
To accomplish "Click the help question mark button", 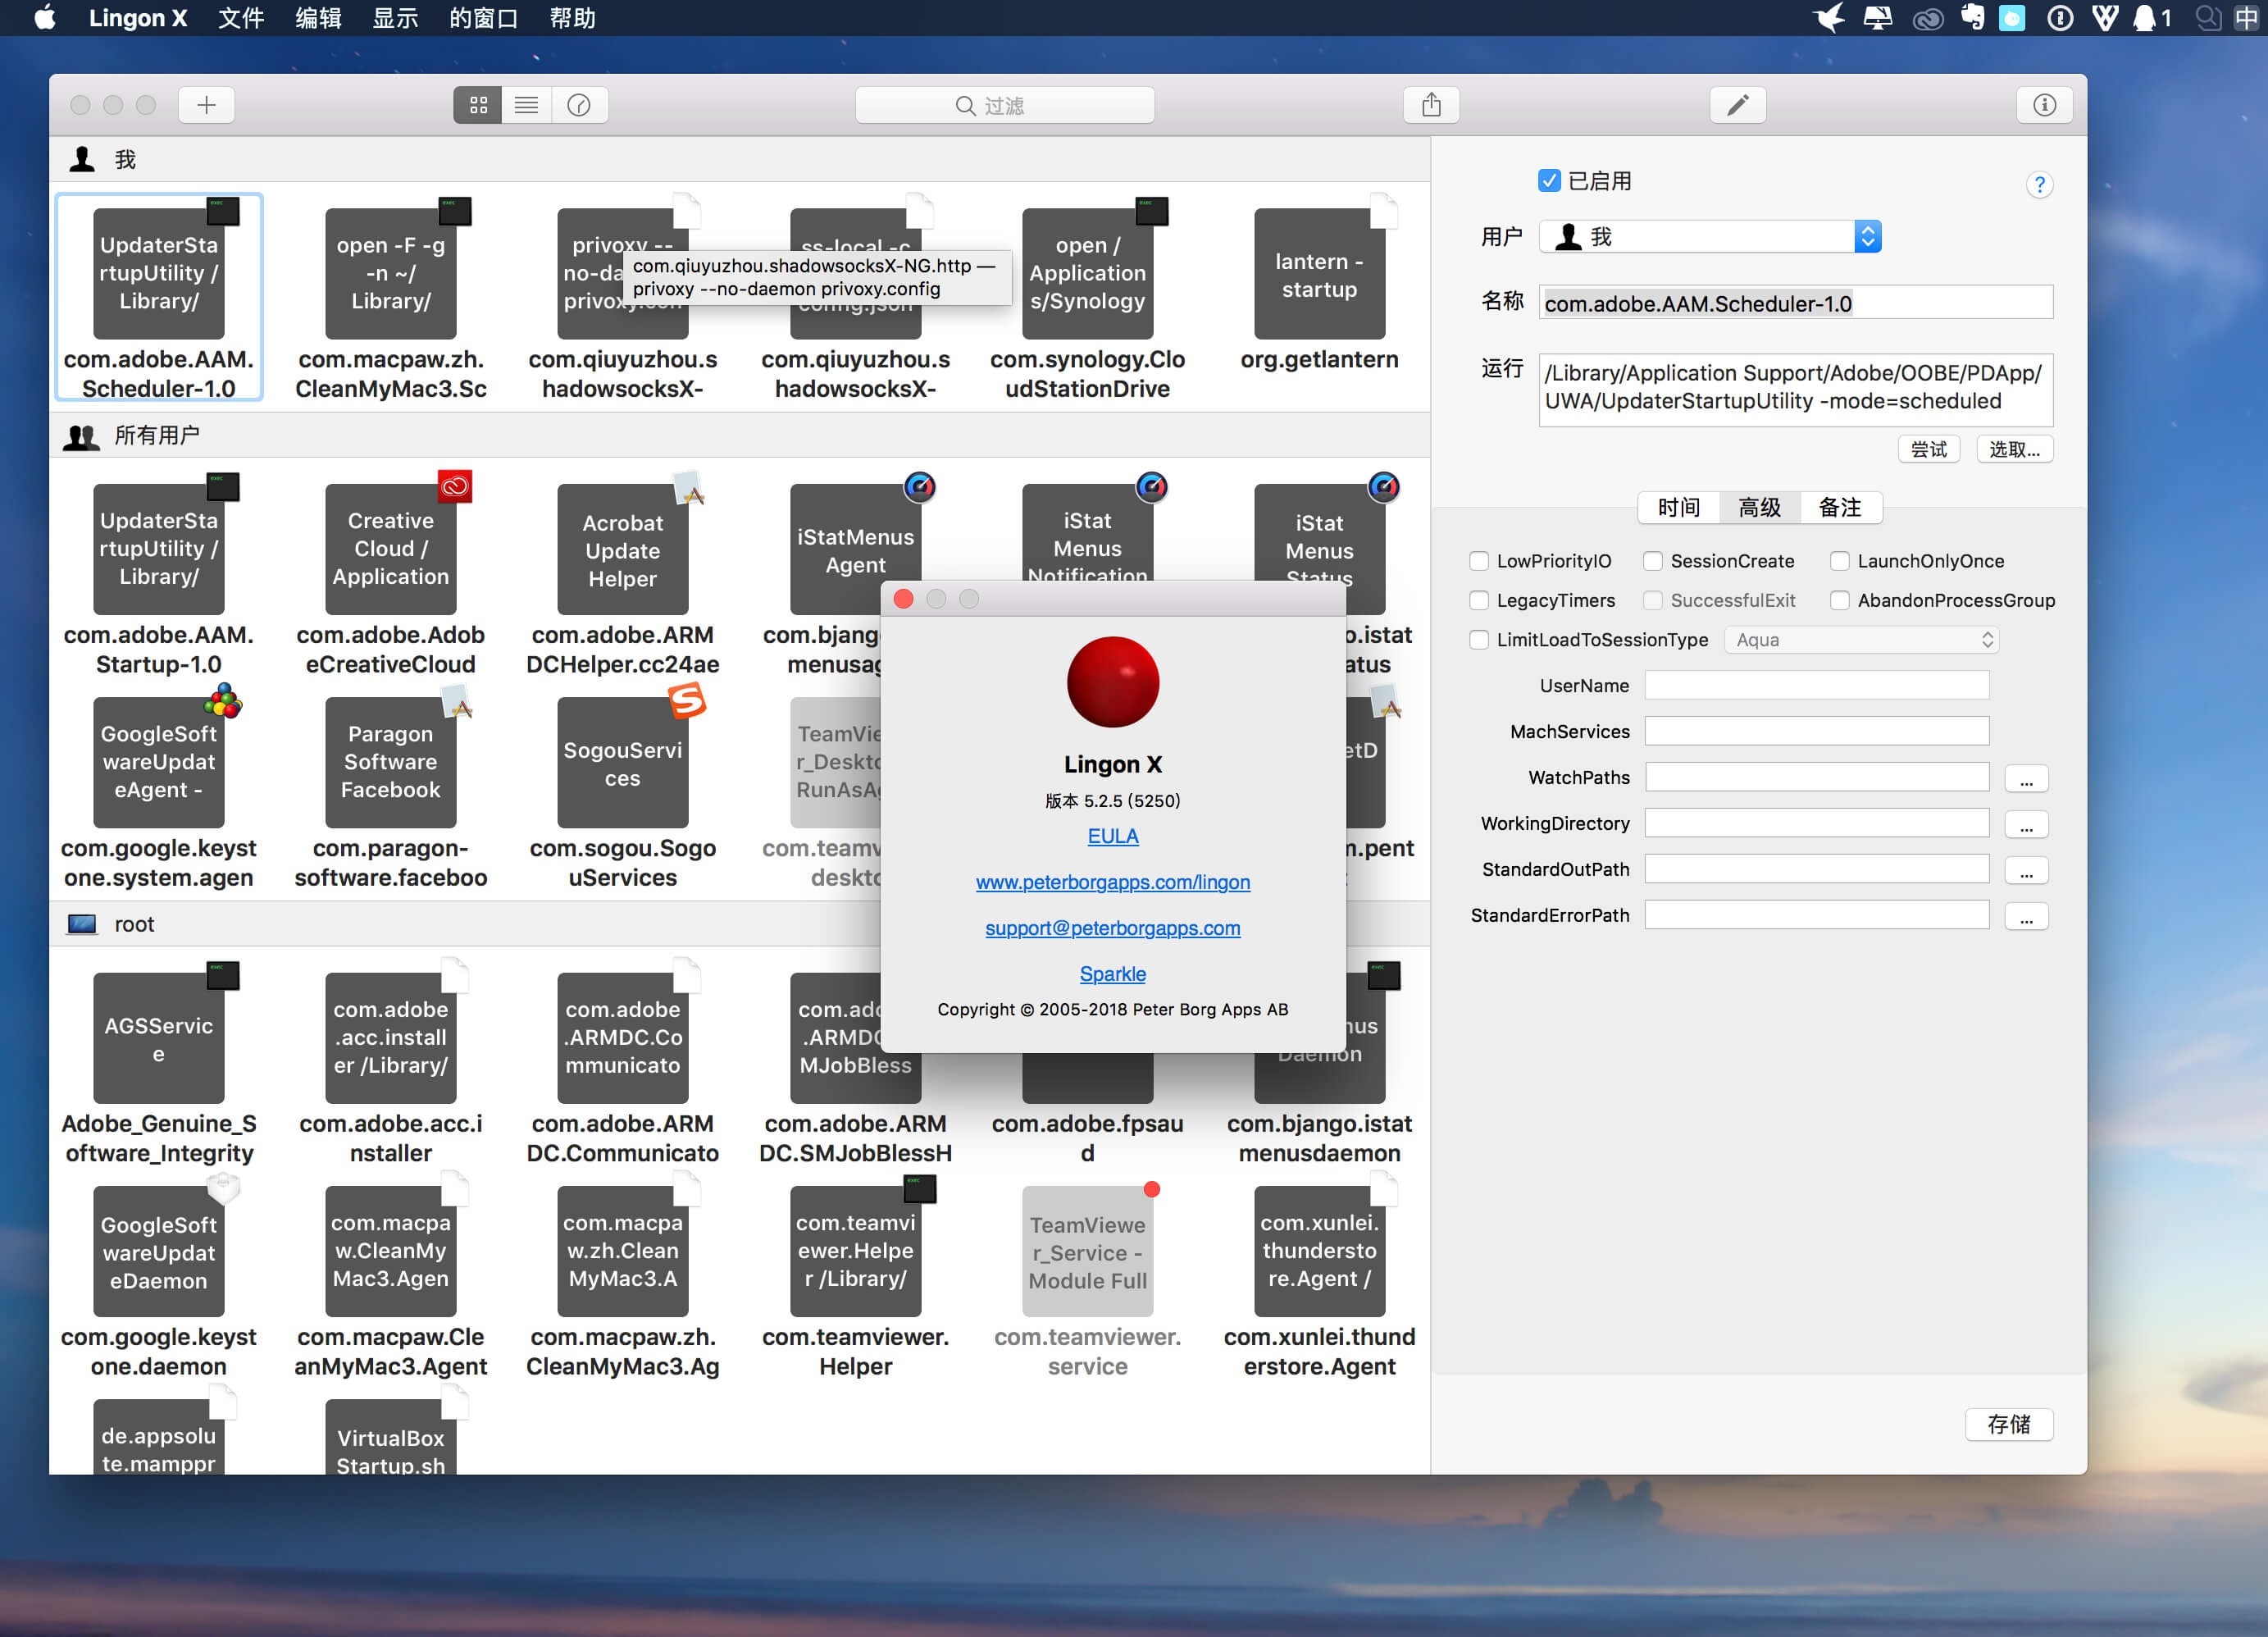I will [x=2039, y=185].
